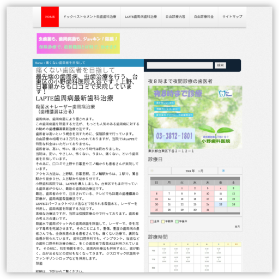This screenshot has height=279, width=279.
Task: Open the 夜8時まで診療 clinic banner image
Action: (195, 117)
